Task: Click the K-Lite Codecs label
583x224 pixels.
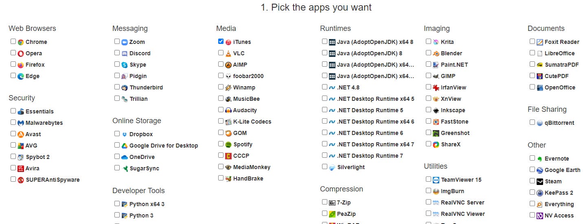Action: [x=252, y=122]
